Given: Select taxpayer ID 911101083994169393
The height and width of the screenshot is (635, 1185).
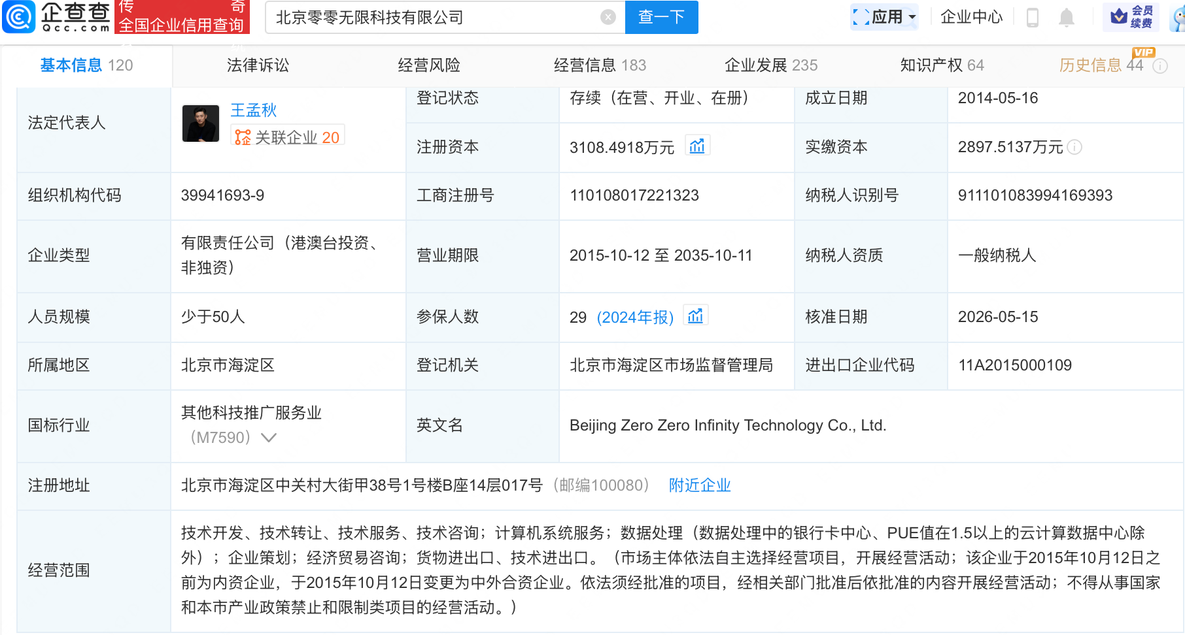Looking at the screenshot, I should point(1035,195).
